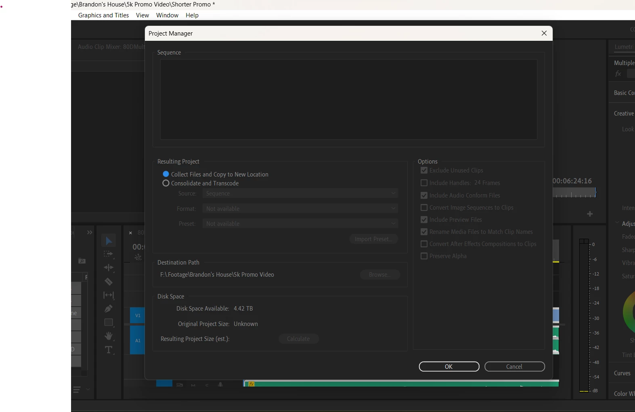This screenshot has width=635, height=412.
Task: Click the monitor button editor plus icon
Action: coord(590,214)
